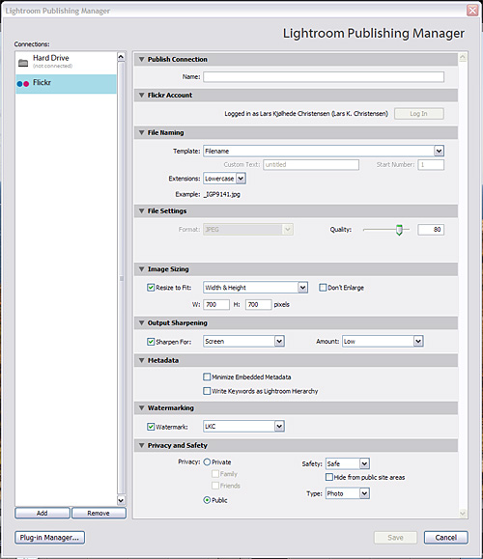
Task: Click the example filename _IGP9141.jpg
Action: 222,195
